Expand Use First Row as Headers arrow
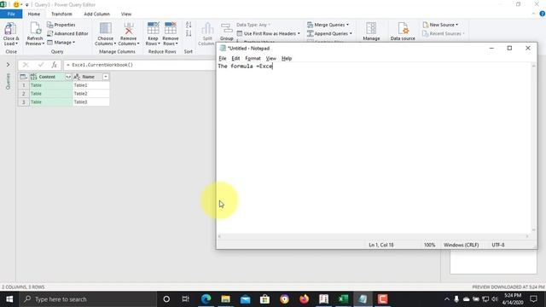The image size is (546, 307). tap(299, 33)
